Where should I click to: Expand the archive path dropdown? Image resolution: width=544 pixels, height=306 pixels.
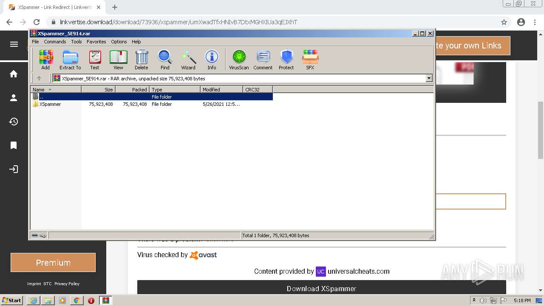(429, 78)
